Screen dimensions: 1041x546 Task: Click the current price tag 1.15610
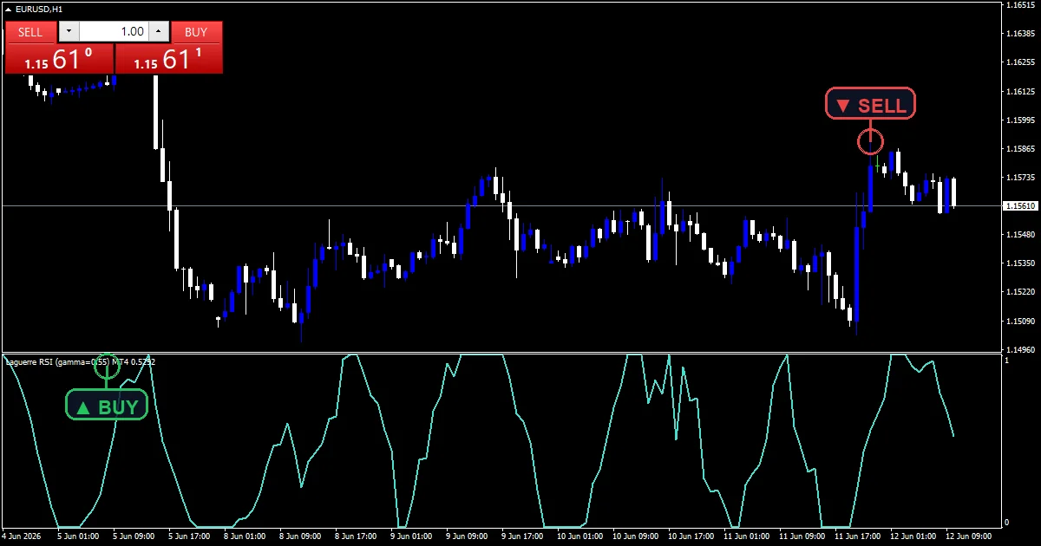coord(1020,206)
